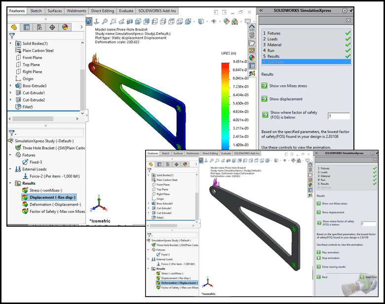Click the Section View icon in the upper toolbar
The height and width of the screenshot is (304, 385).
[130, 22]
